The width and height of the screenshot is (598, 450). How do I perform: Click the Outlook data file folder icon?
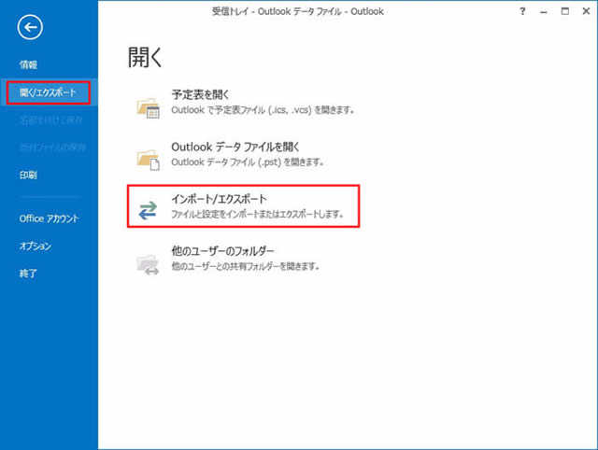(148, 160)
